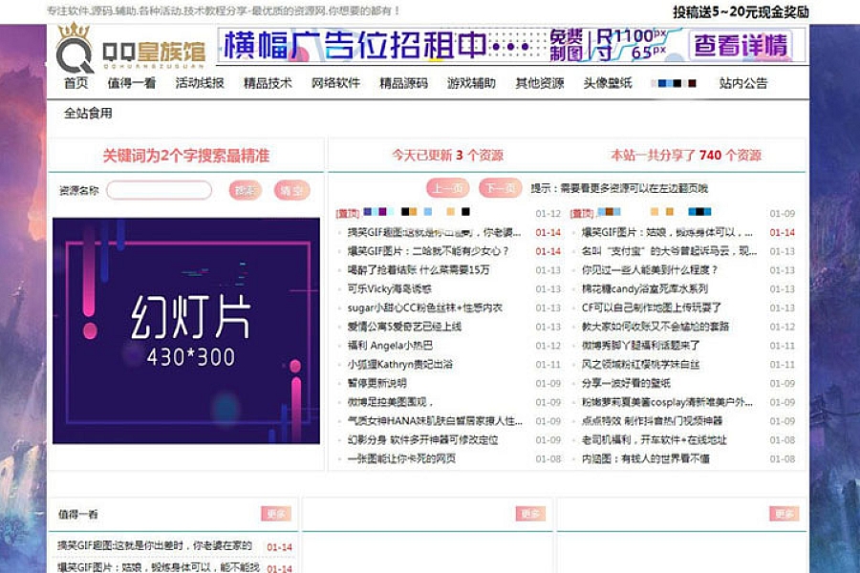Click the QQ皇族馆 crown logo
Image resolution: width=860 pixels, height=573 pixels.
click(x=131, y=48)
